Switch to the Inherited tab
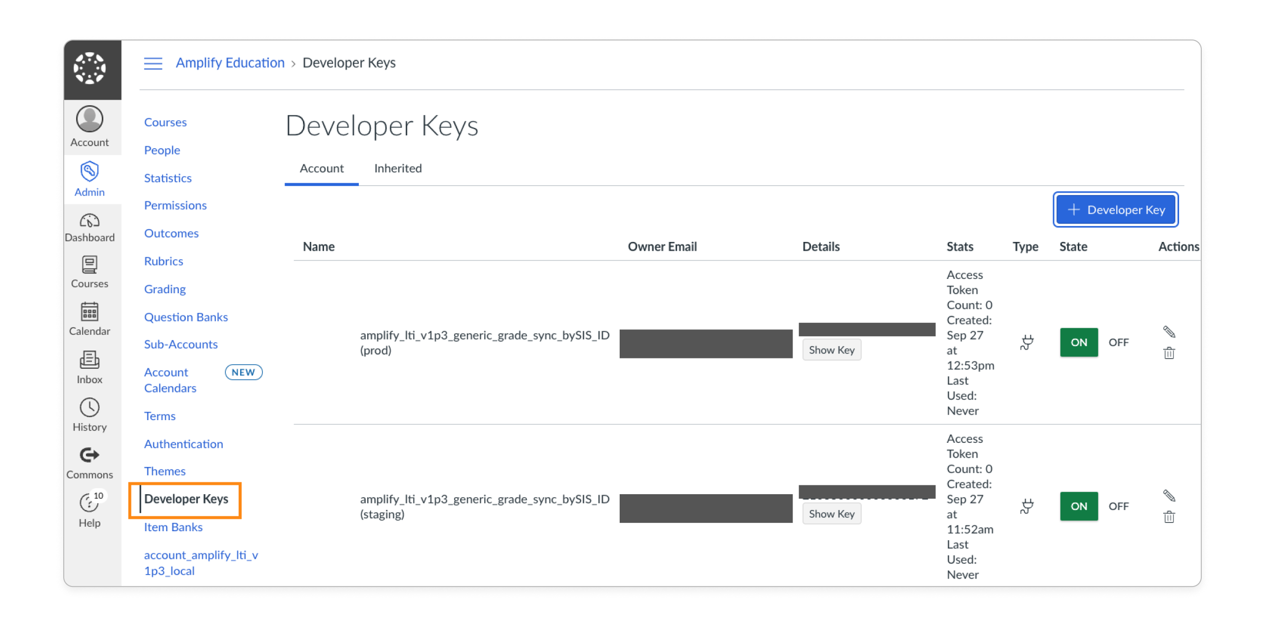This screenshot has width=1265, height=626. (x=397, y=168)
